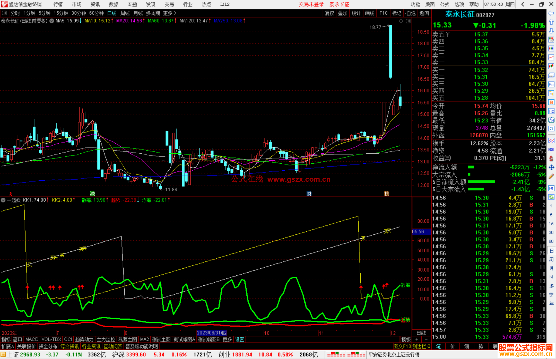Click the F10 info icon in right sidebar
This screenshot has width=556, height=359.
pos(551,85)
